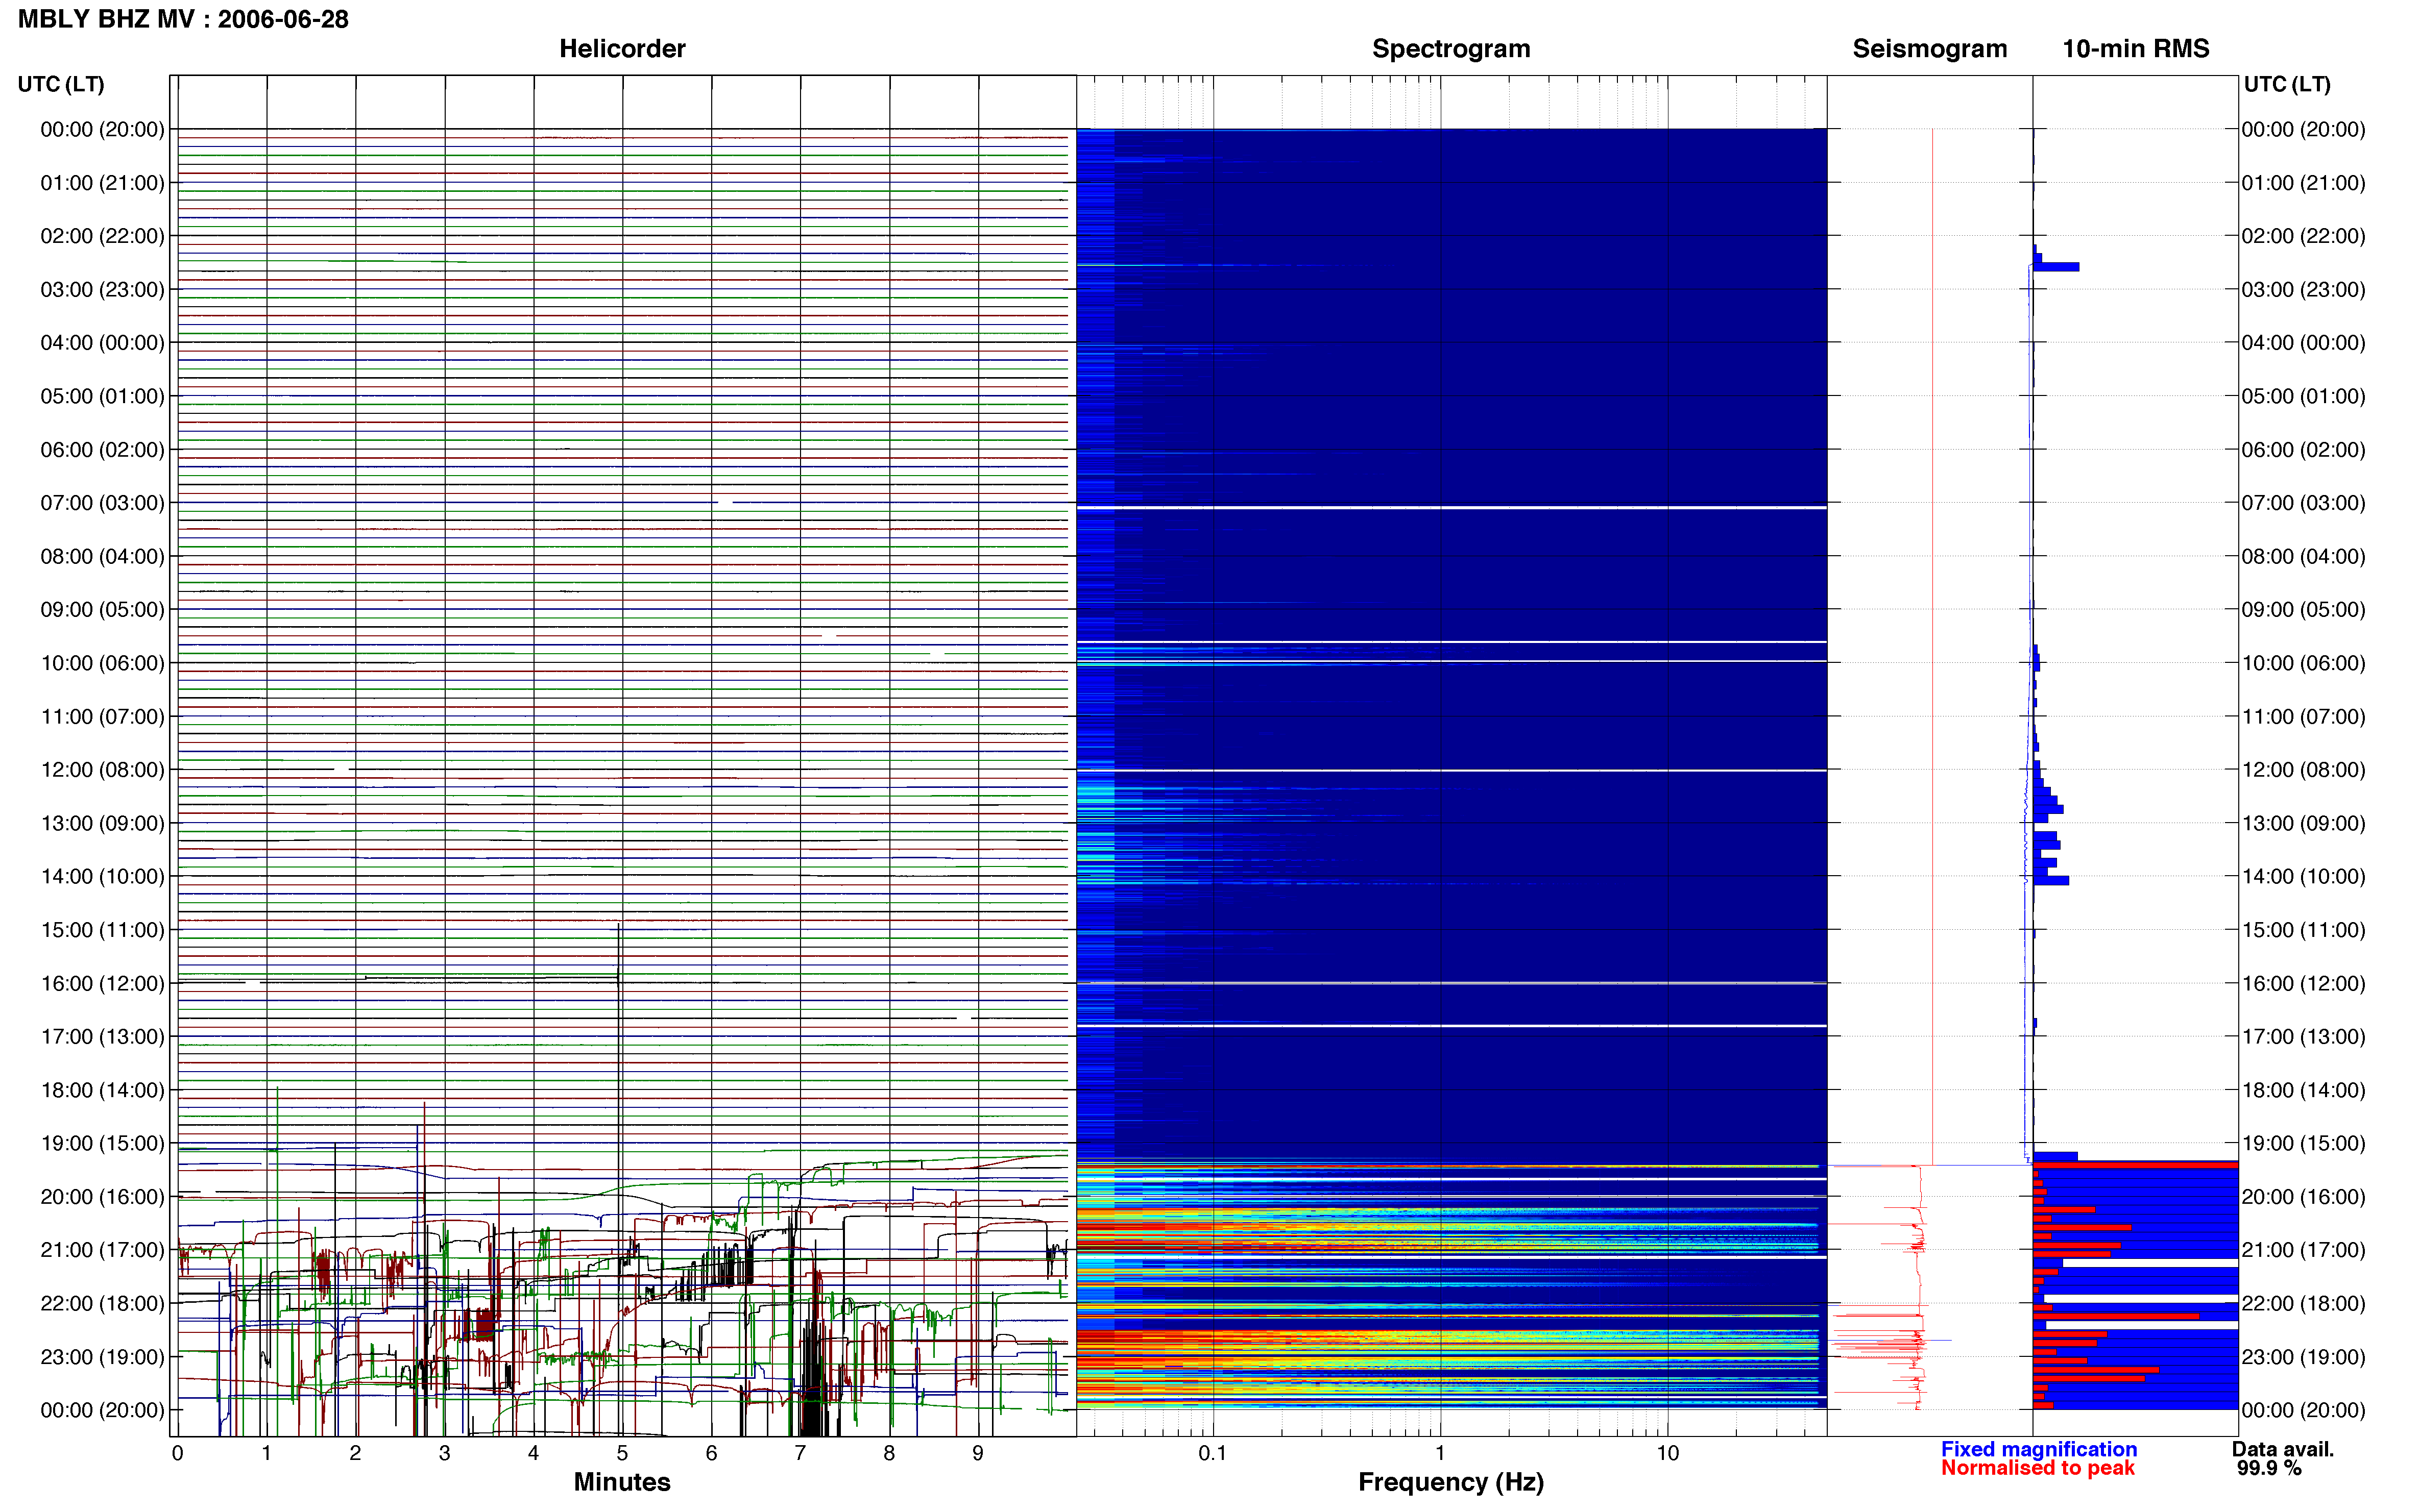Click the 'Fixed magnification' legend text
This screenshot has height=1512, width=2420.
click(x=2038, y=1449)
